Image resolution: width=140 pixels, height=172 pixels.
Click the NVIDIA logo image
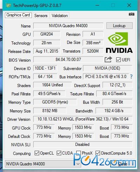point(119,42)
